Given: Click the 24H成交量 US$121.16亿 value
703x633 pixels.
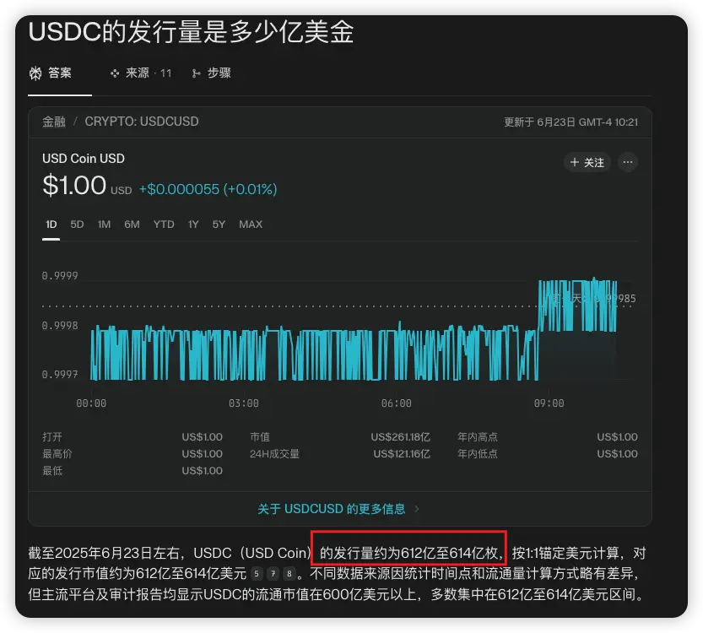Looking at the screenshot, I should point(402,454).
